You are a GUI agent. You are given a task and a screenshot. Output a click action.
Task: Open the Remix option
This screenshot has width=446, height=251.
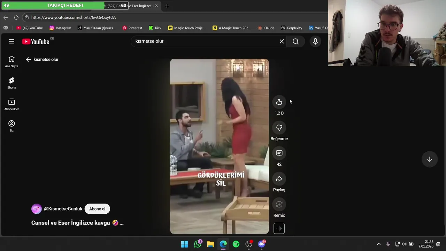coord(279,204)
